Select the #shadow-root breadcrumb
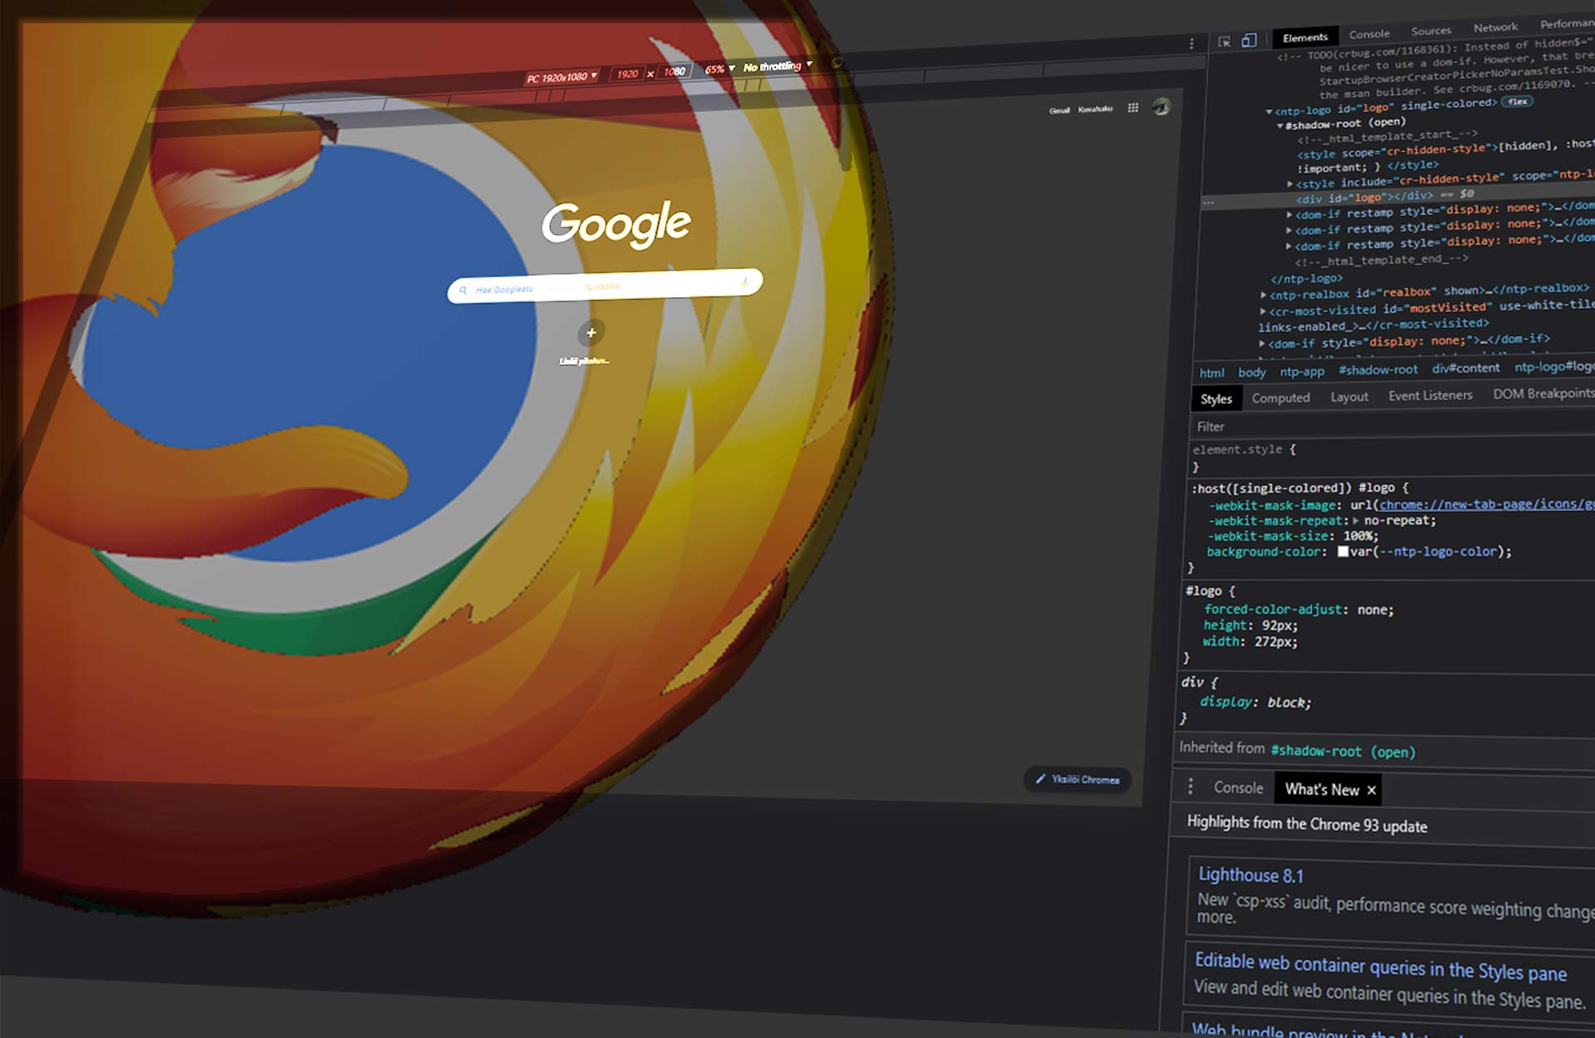This screenshot has width=1595, height=1038. pyautogui.click(x=1378, y=370)
